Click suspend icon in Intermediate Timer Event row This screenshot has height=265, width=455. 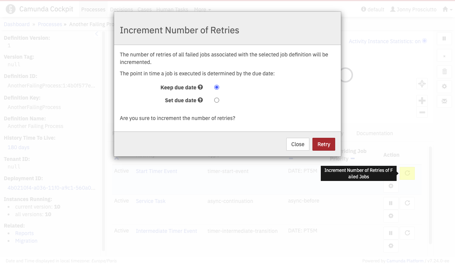(x=391, y=233)
